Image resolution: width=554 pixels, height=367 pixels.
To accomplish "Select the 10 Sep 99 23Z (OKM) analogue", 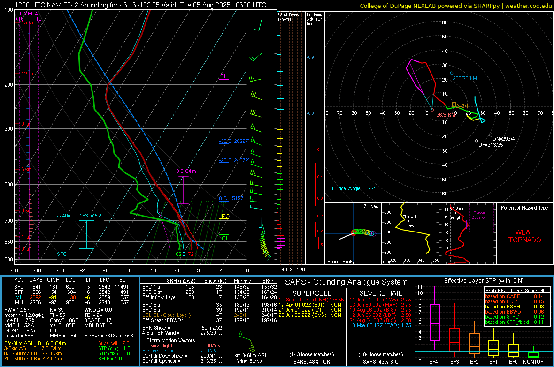I will click(311, 300).
